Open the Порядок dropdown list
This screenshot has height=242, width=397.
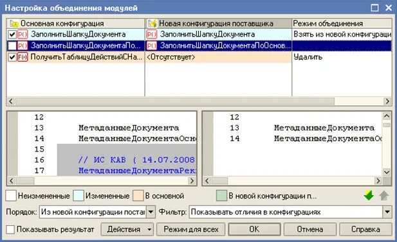pyautogui.click(x=151, y=212)
